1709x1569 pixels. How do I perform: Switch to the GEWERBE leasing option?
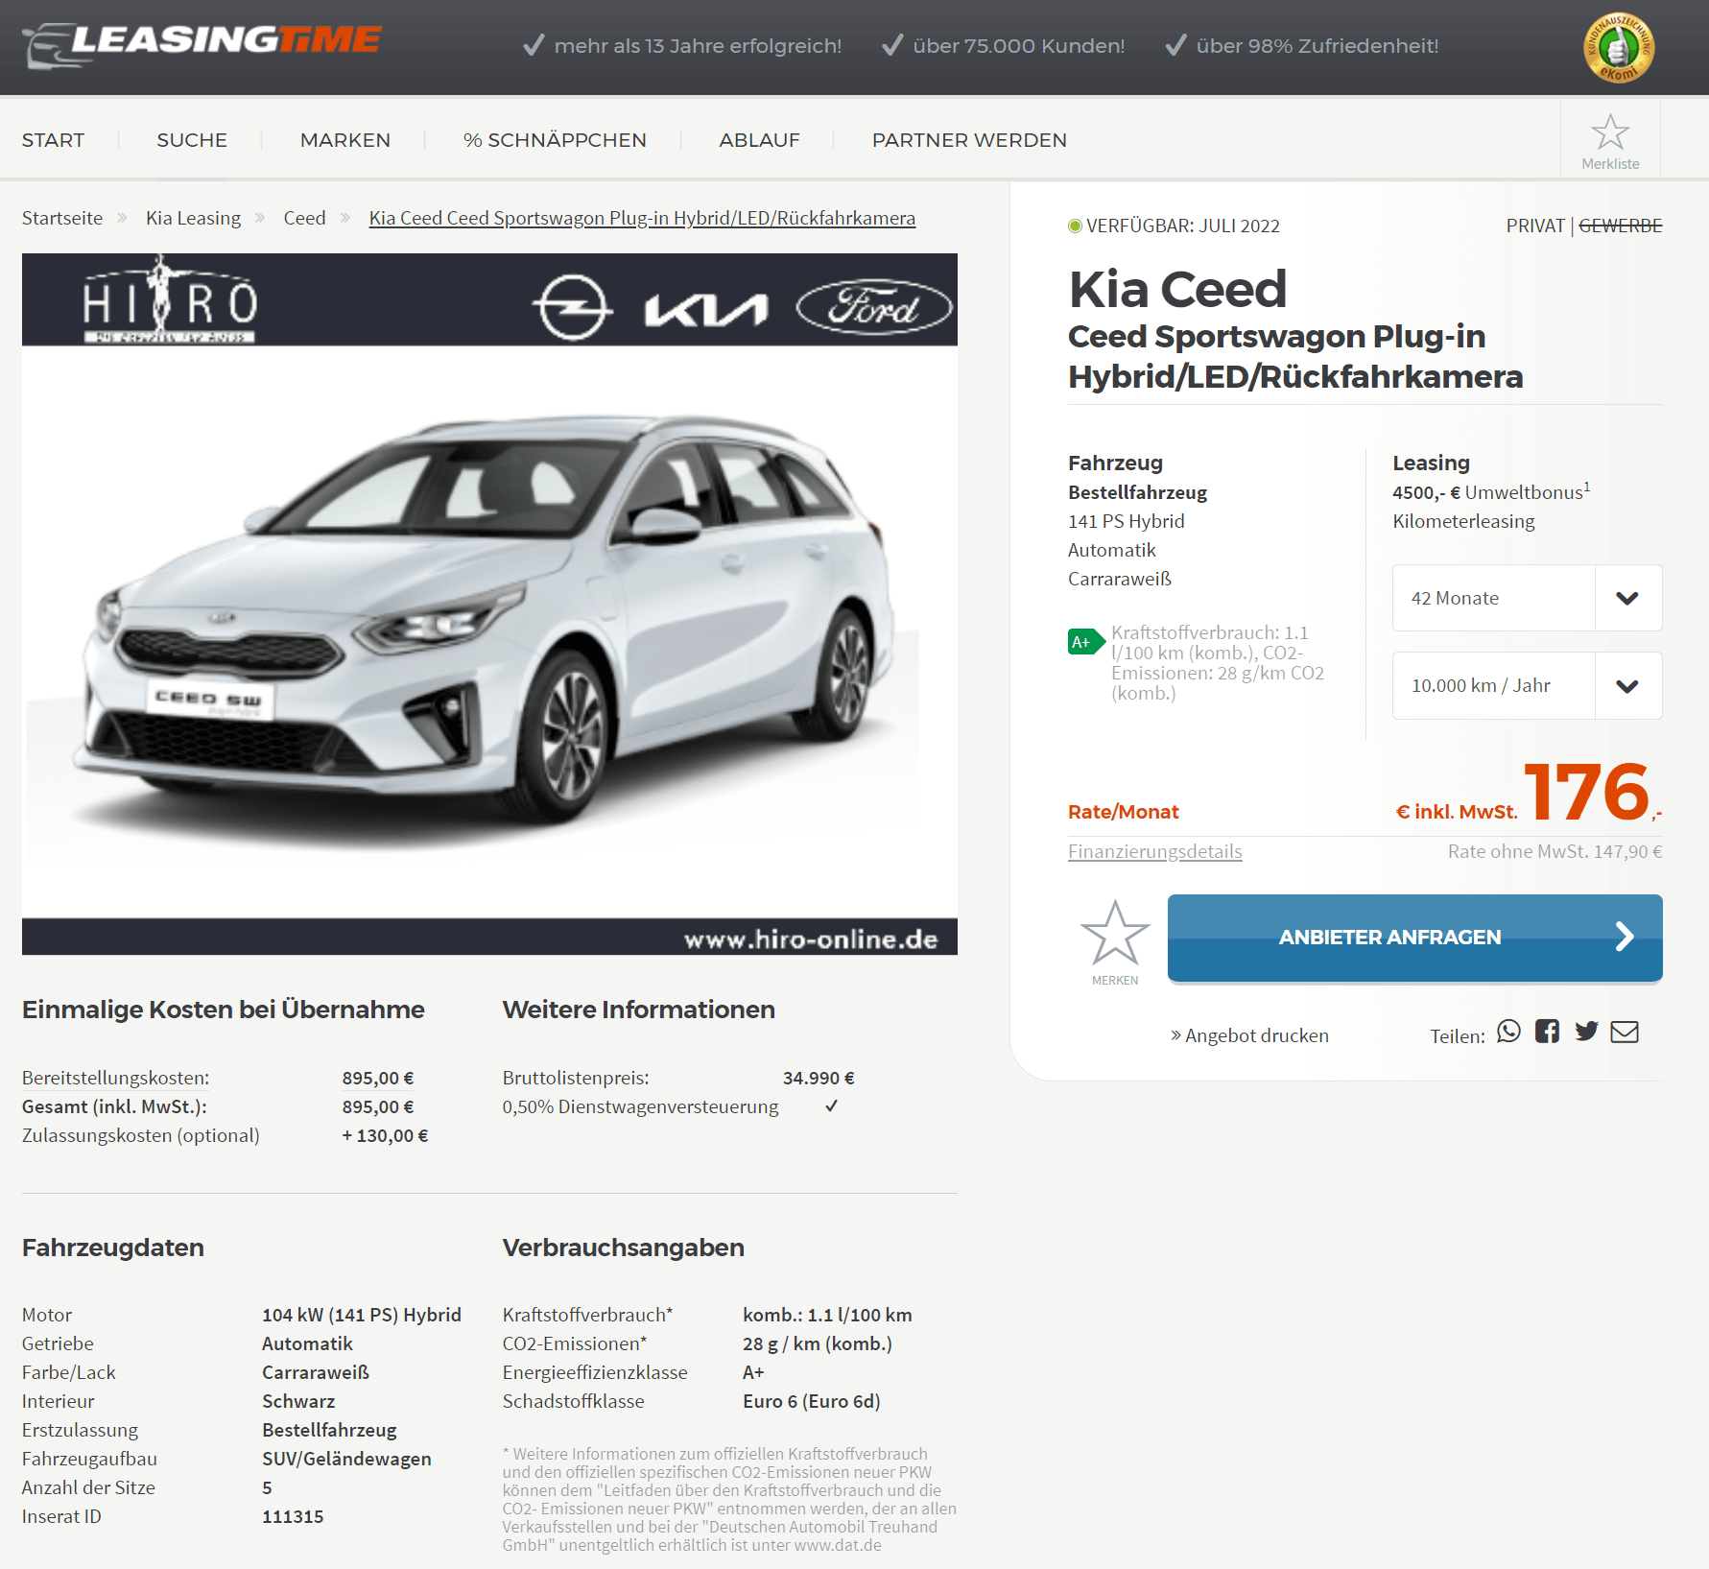pos(1620,226)
